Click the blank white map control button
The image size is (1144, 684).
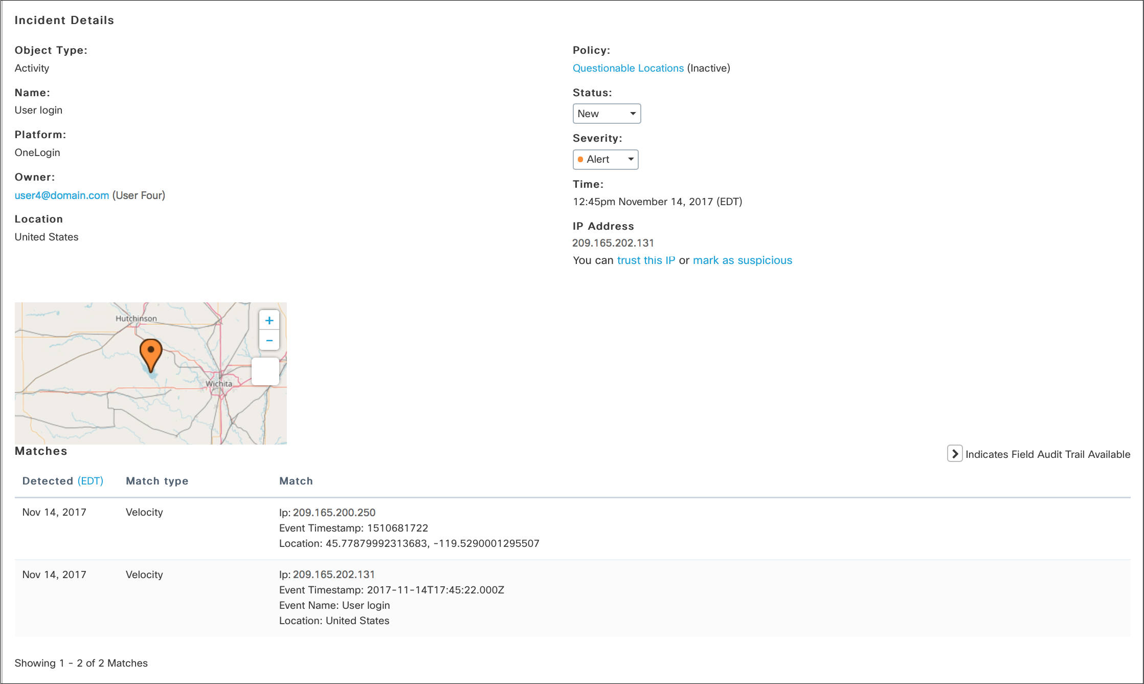point(265,371)
